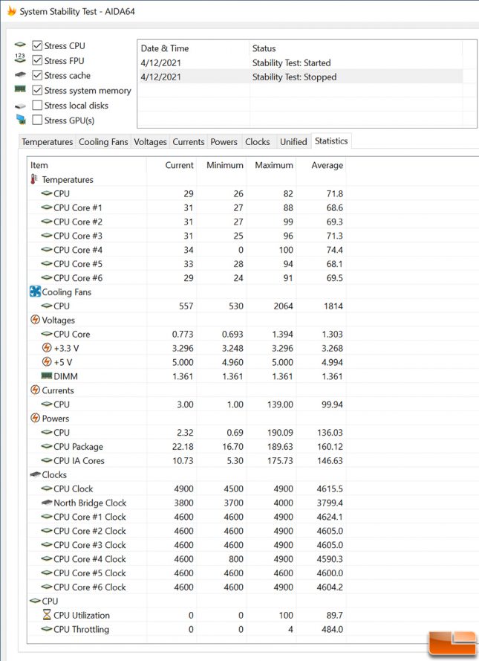Click the chip icon beside North Bridge Clock

pyautogui.click(x=46, y=502)
